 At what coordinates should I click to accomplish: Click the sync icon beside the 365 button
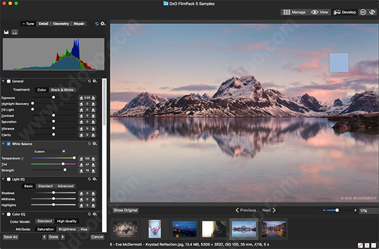(372, 12)
